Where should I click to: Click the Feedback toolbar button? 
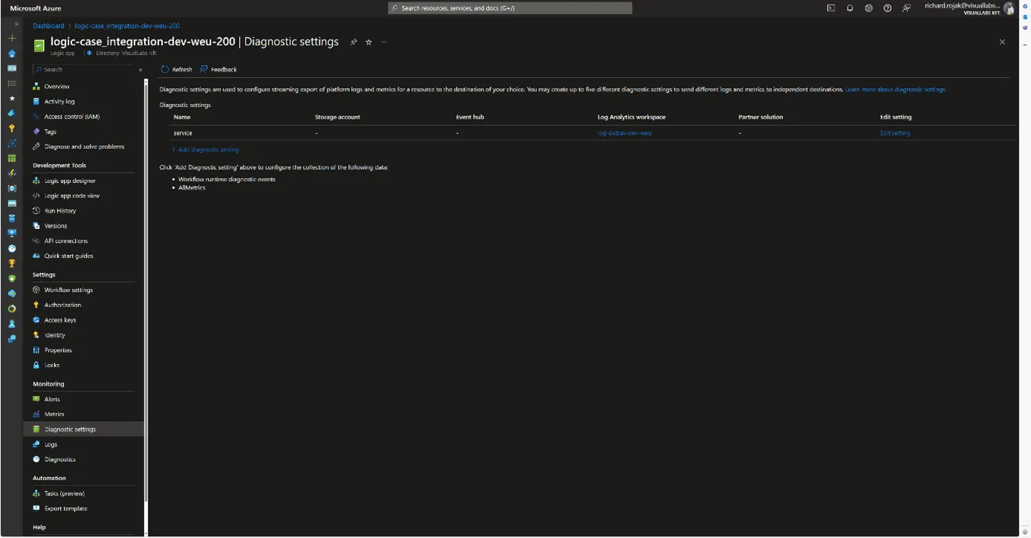point(218,70)
